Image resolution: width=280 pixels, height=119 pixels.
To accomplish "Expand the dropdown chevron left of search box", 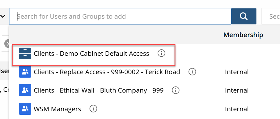I will point(3,16).
